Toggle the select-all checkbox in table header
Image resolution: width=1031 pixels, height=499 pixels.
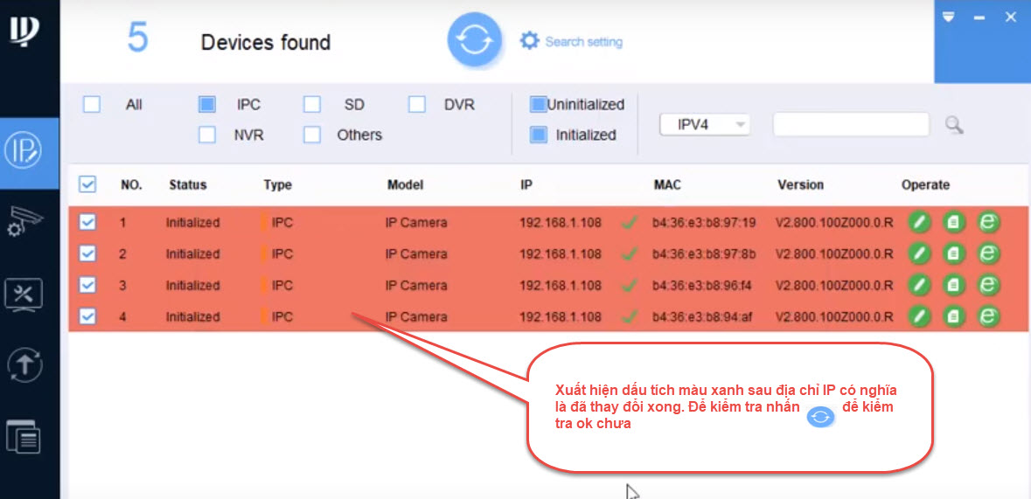click(87, 184)
